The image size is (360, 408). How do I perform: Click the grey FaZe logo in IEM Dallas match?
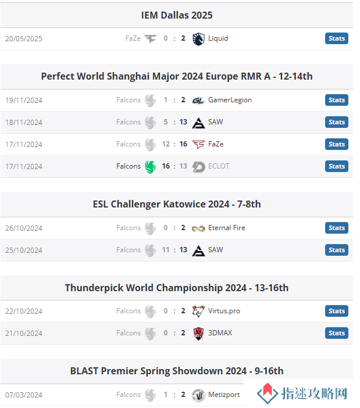click(150, 39)
